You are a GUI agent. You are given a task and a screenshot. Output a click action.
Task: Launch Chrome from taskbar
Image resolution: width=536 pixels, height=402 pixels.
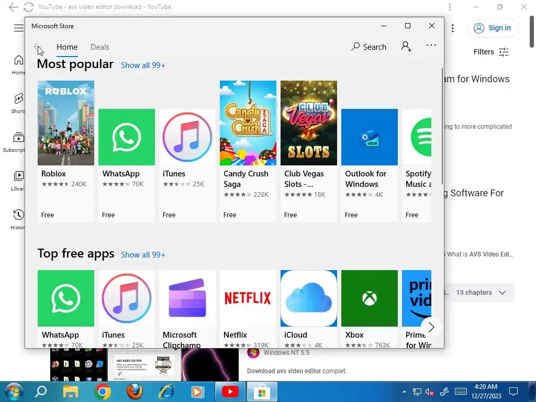[103, 392]
